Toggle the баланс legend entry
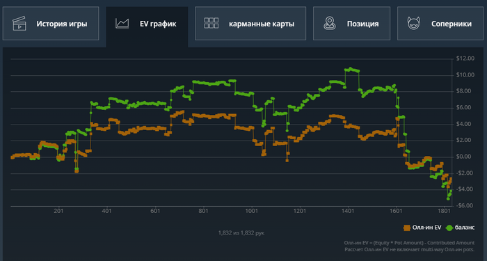This screenshot has width=487, height=261. (x=461, y=228)
